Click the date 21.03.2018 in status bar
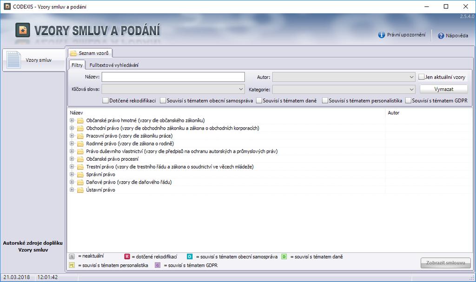 (x=17, y=277)
